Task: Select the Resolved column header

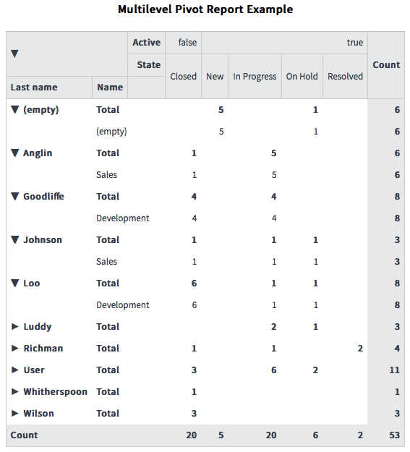Action: click(x=345, y=77)
